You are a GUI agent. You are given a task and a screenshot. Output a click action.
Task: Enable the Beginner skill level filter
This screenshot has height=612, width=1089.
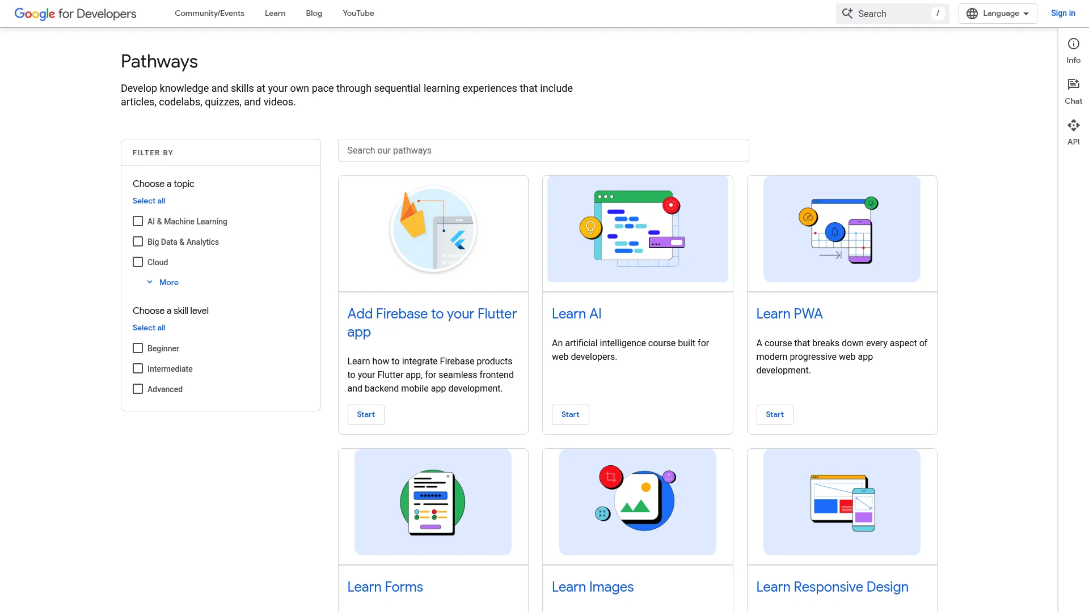[138, 348]
